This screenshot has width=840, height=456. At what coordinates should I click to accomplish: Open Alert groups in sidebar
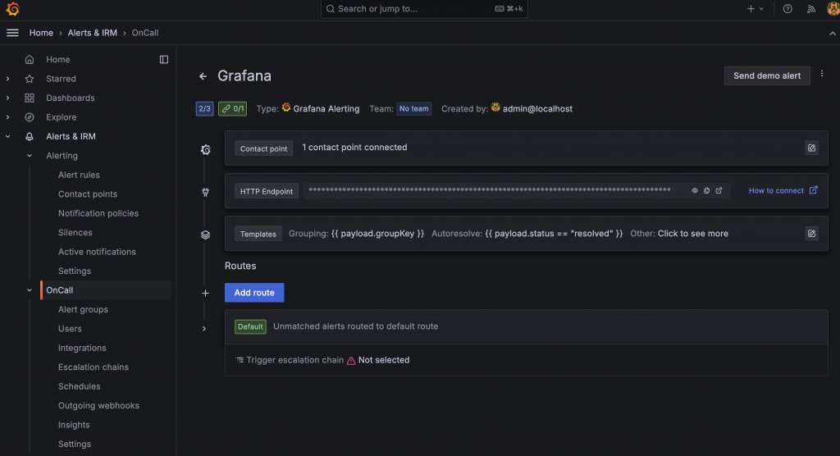pos(83,310)
